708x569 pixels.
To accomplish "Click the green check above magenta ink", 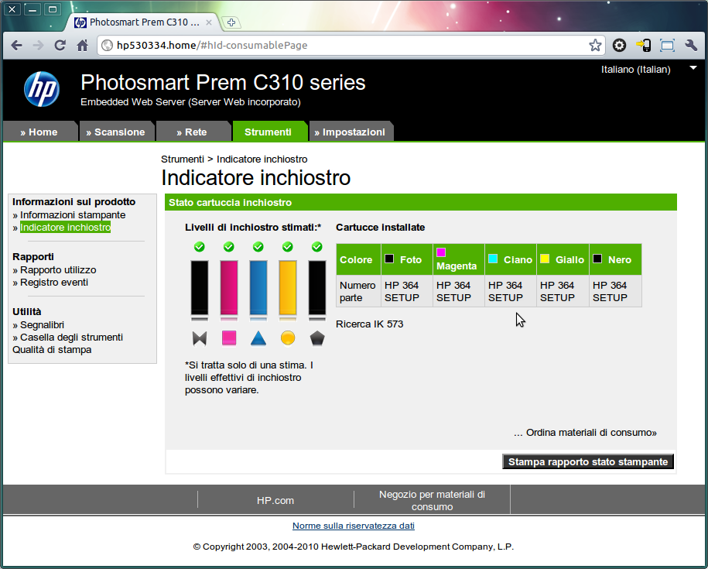I will 229,246.
